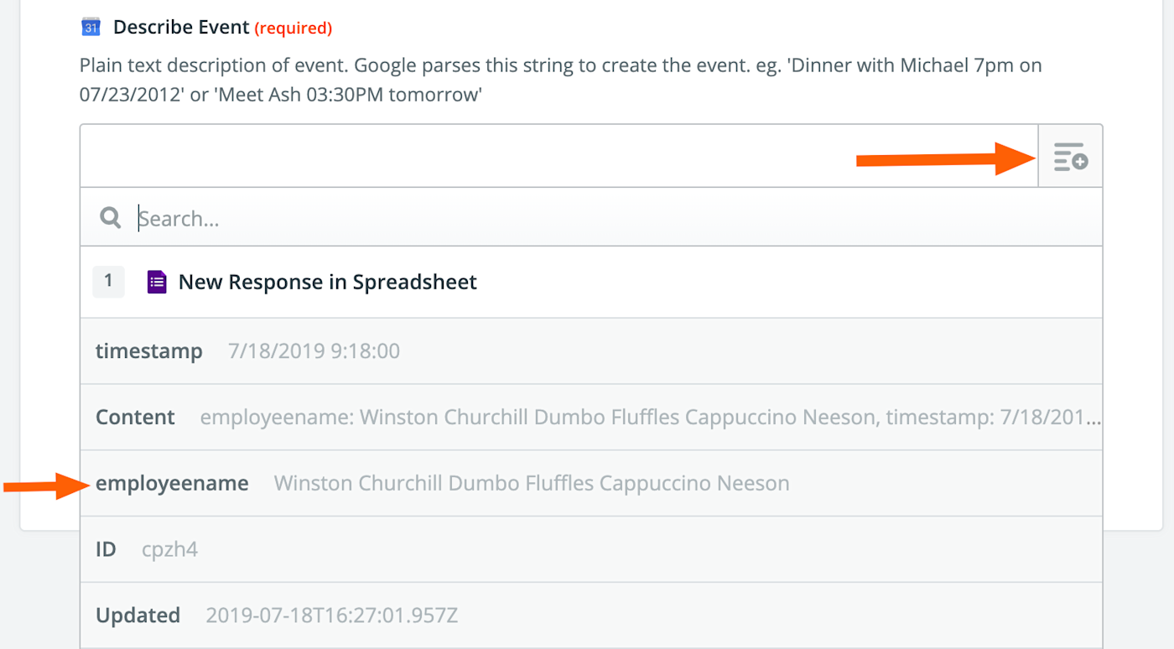This screenshot has width=1174, height=649.
Task: Click the timestamp value 7/18/2019 9:18:00
Action: click(x=314, y=350)
